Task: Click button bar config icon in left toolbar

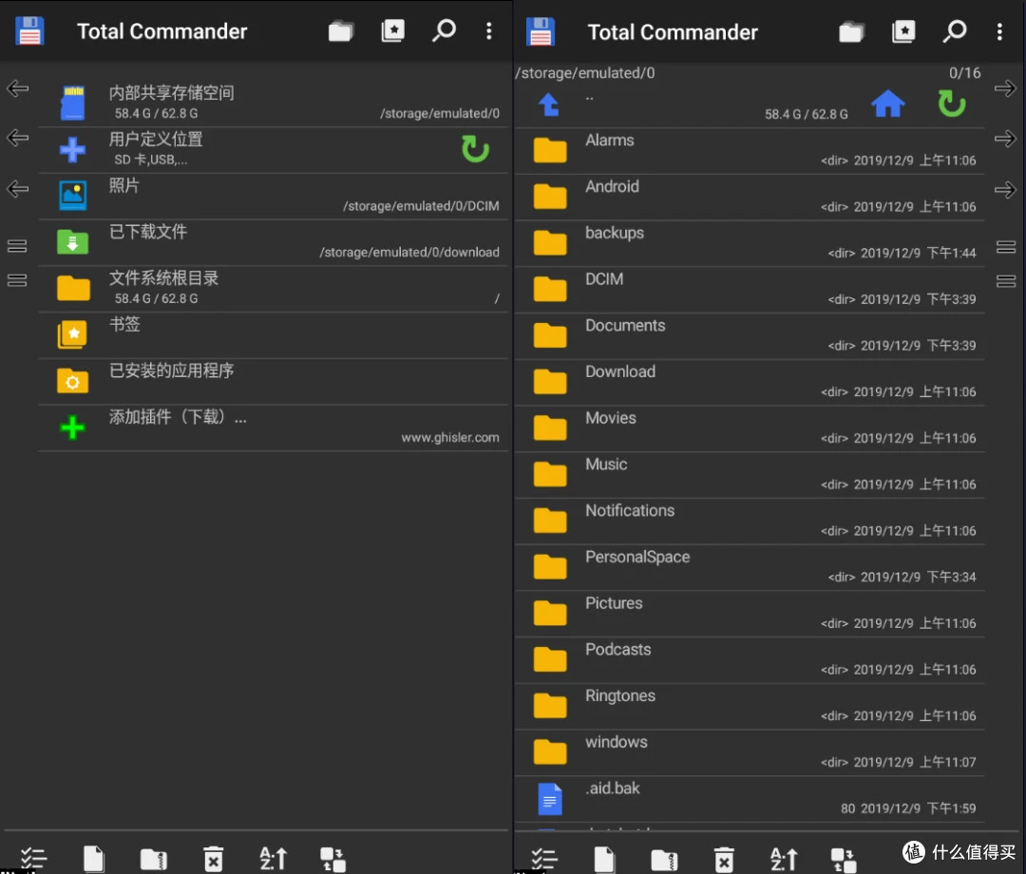Action: pyautogui.click(x=332, y=858)
